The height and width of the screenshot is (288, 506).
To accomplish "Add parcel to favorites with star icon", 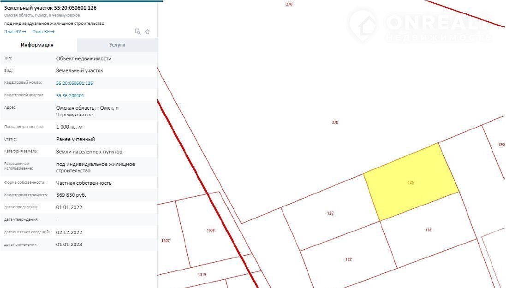I will [148, 31].
